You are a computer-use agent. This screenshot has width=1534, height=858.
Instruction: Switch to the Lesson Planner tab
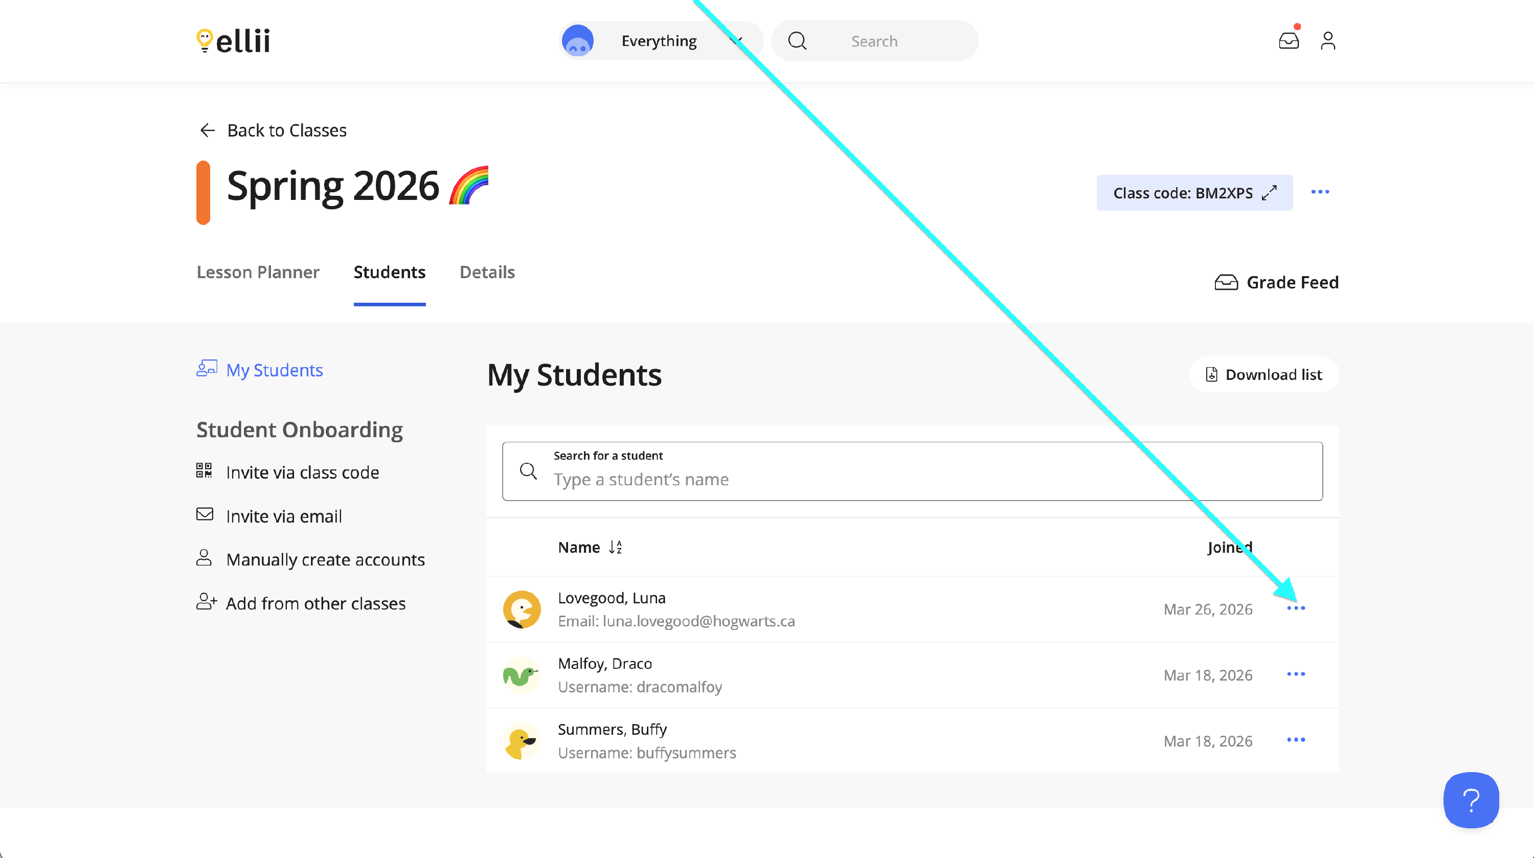(257, 272)
